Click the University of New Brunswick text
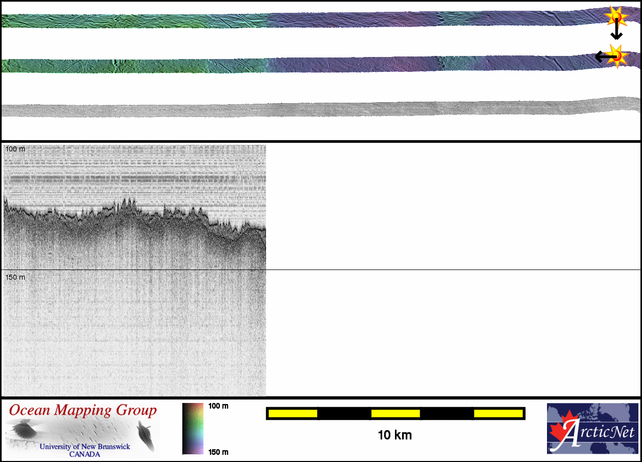This screenshot has width=642, height=462. pyautogui.click(x=85, y=447)
